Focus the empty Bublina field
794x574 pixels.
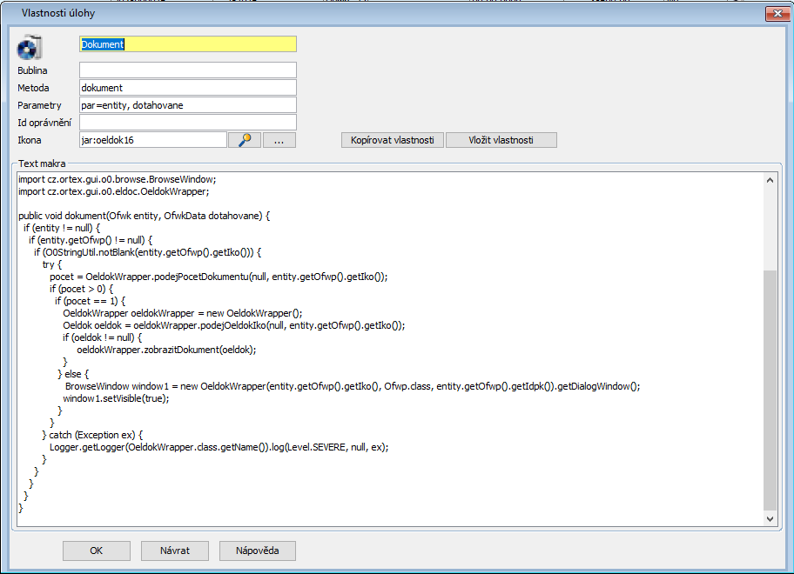click(187, 70)
